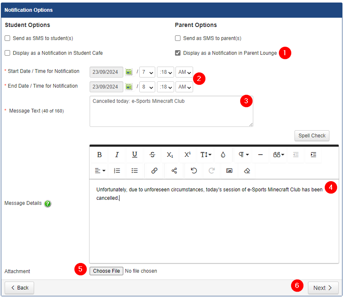Insert a link using the chain icon
Screen dimensions: 345x298
coord(154,171)
